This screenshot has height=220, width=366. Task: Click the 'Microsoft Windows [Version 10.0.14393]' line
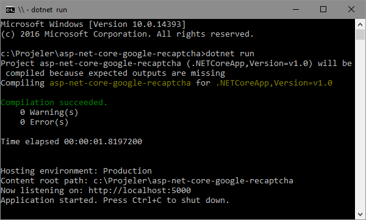click(93, 24)
